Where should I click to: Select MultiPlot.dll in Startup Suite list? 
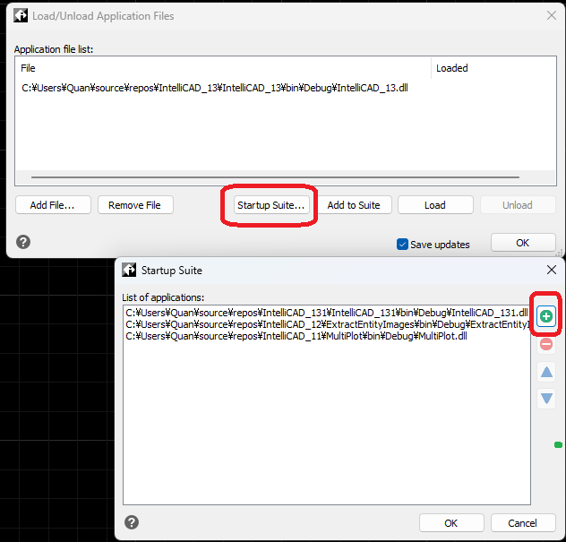coord(296,336)
